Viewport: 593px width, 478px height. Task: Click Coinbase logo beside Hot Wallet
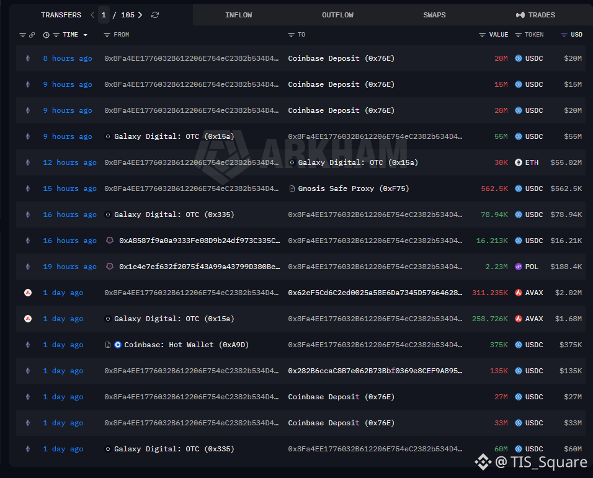coord(118,345)
